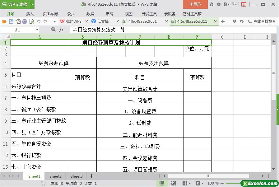Switch to Sheet3 tab
The height and width of the screenshot is (187, 279).
[x=77, y=176]
